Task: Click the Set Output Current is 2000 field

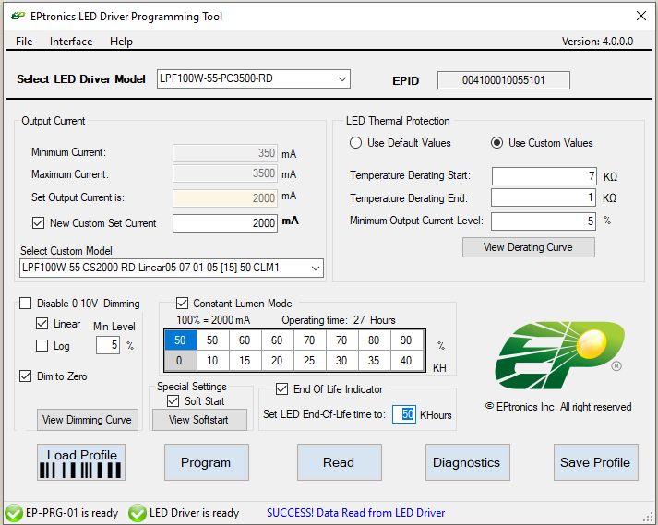Action: pos(225,198)
